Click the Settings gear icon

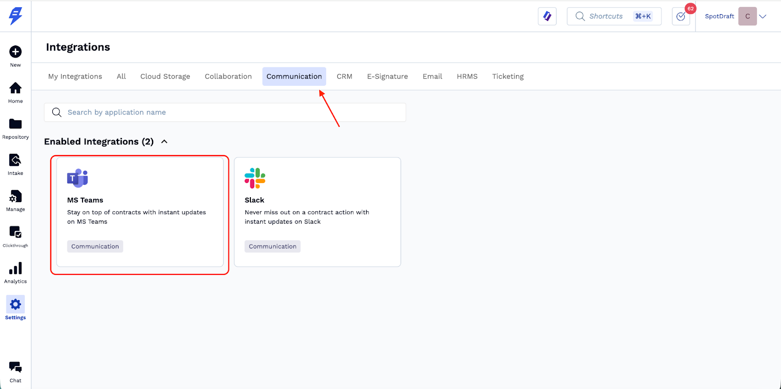tap(16, 305)
